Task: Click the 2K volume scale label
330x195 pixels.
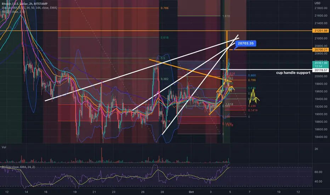Action: coord(316,149)
